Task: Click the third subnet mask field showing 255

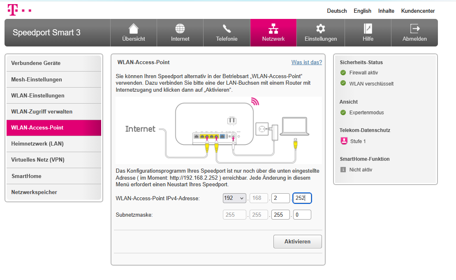Action: point(281,215)
